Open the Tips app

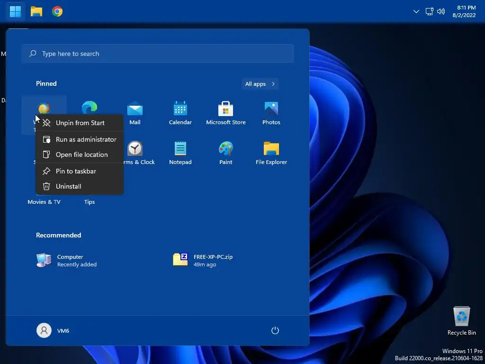[90, 201]
